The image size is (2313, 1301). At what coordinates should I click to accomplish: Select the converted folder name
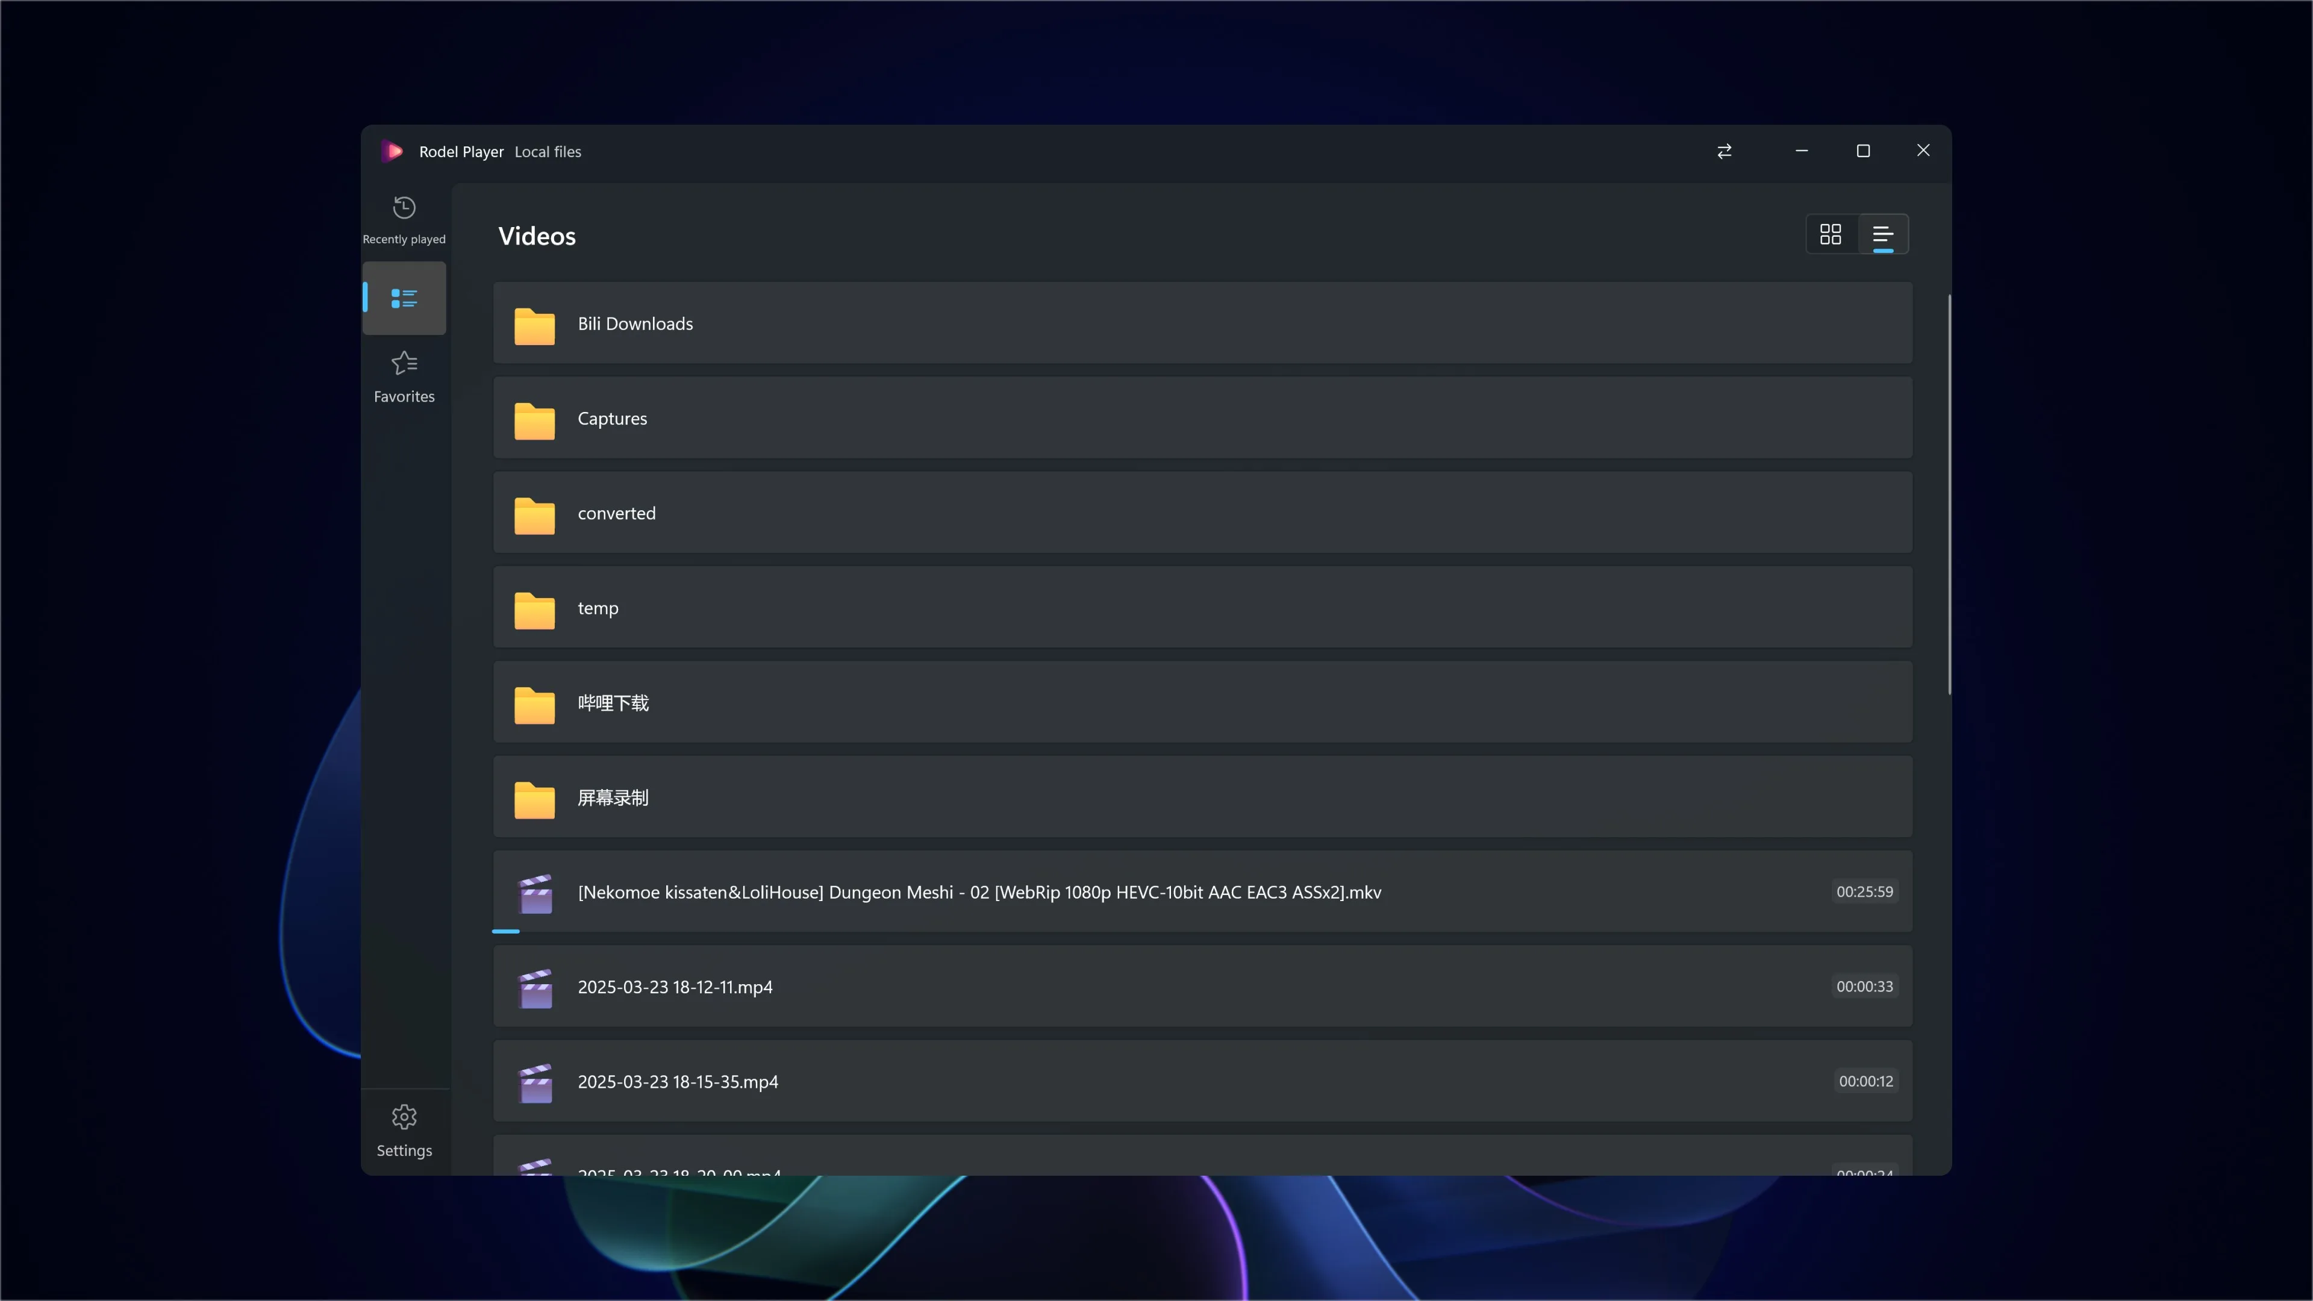click(x=617, y=514)
